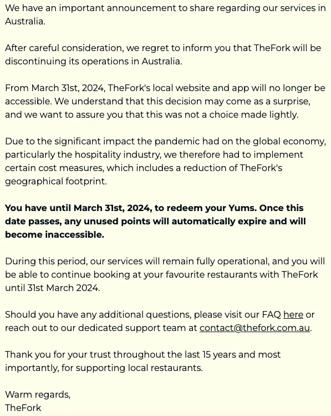Click the 'TheFork' signature at the bottom
This screenshot has width=331, height=416.
coord(23,408)
